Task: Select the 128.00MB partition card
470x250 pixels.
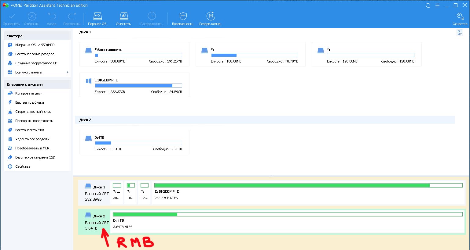Action: pos(367,54)
